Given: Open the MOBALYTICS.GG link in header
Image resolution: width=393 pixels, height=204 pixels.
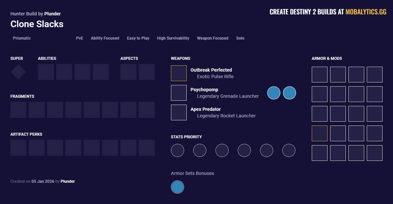Looking at the screenshot, I should pos(366,12).
